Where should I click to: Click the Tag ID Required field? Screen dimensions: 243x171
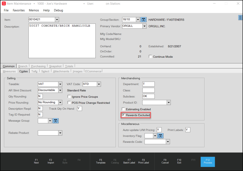coord(40,114)
